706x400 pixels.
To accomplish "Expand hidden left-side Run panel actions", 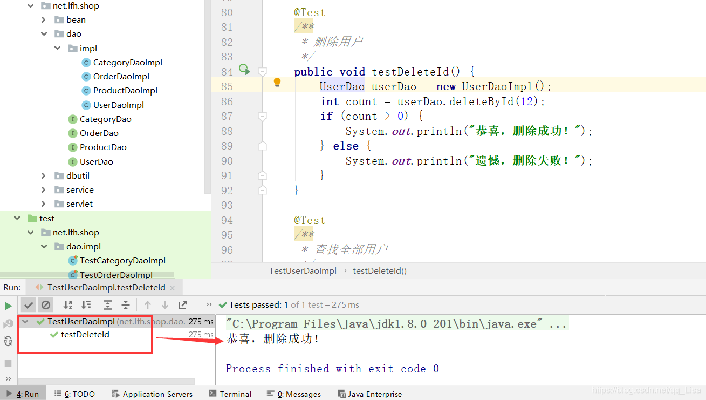I will pyautogui.click(x=9, y=378).
